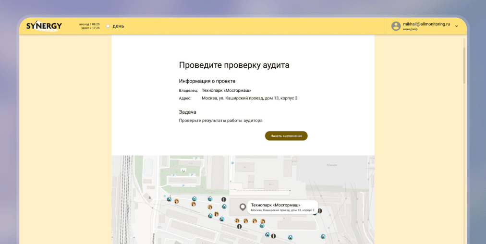Click the gray location pin on the map
Screen dimensions: 486x244
pyautogui.click(x=243, y=207)
